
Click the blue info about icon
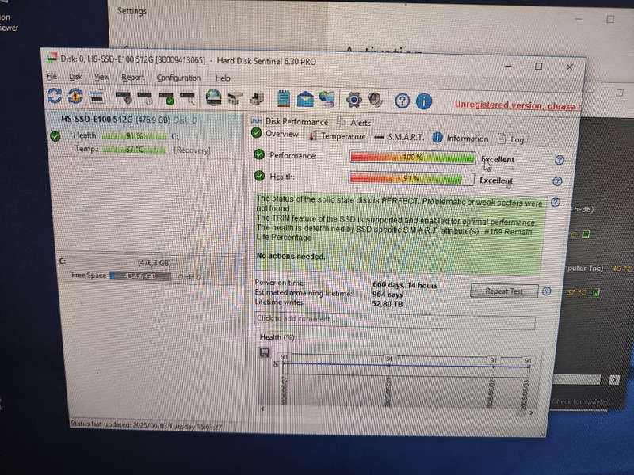424,101
